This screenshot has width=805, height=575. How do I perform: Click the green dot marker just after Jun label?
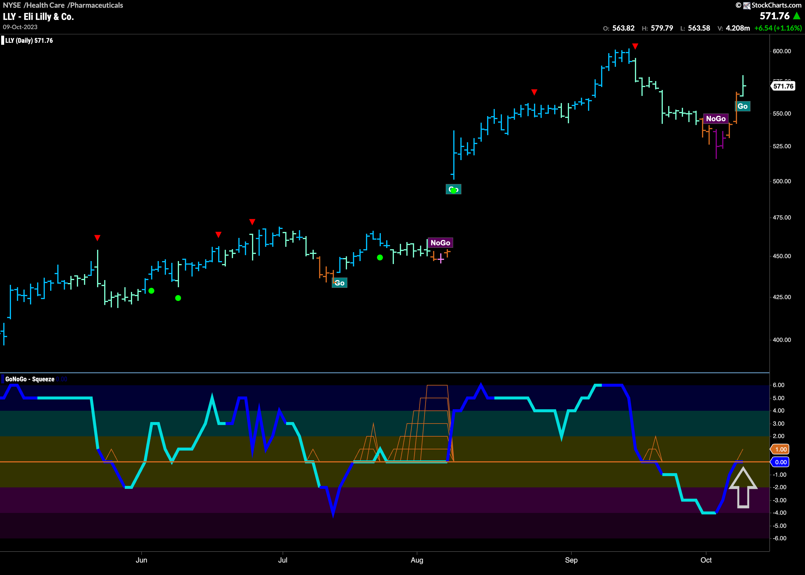tap(151, 291)
